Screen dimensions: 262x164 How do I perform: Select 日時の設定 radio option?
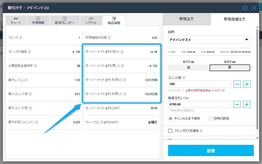pos(210,118)
